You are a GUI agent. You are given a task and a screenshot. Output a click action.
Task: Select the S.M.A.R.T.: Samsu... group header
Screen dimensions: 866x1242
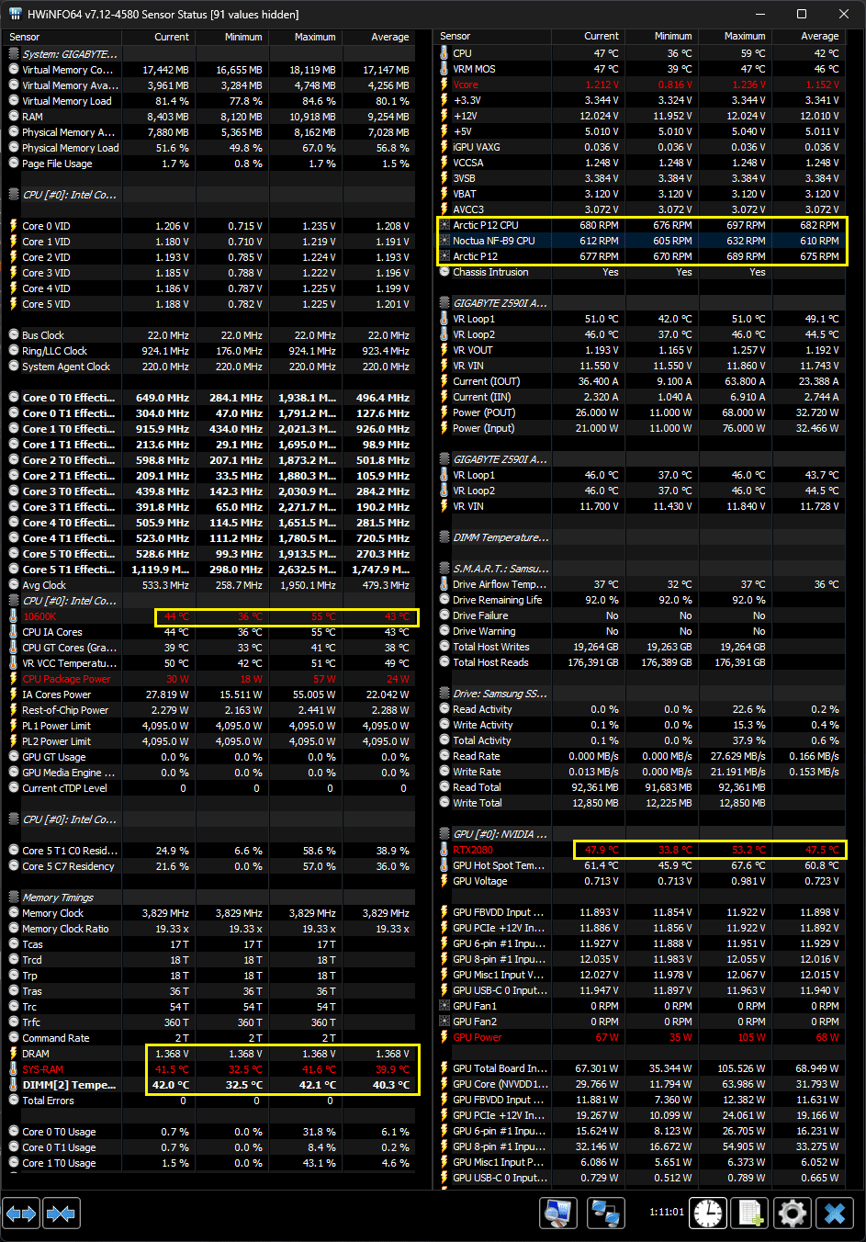pos(640,569)
